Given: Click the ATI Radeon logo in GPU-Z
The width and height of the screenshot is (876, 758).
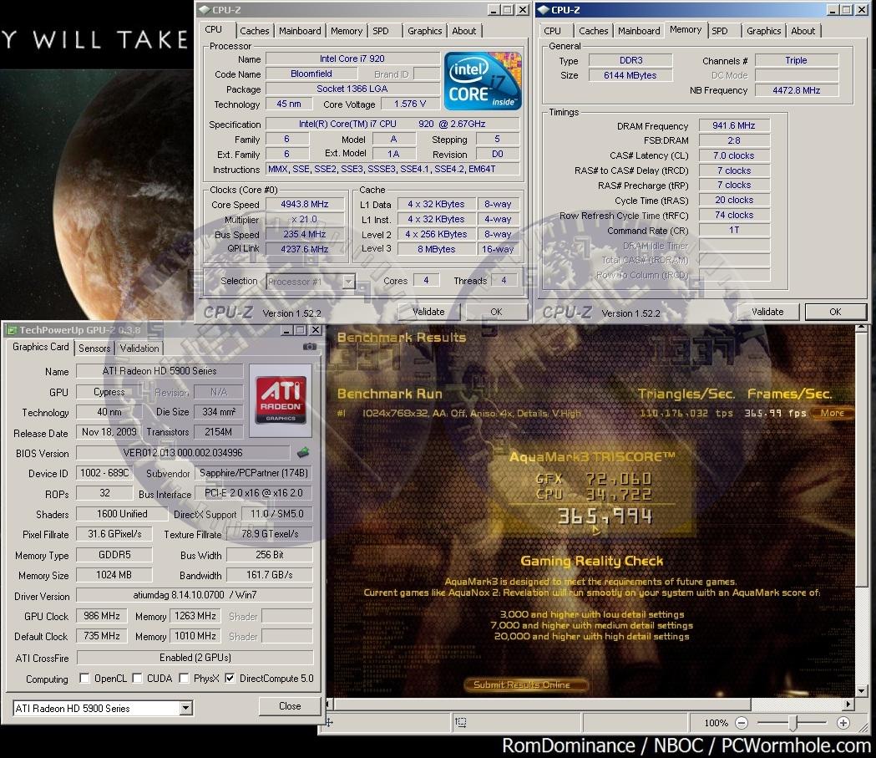Looking at the screenshot, I should (x=281, y=399).
